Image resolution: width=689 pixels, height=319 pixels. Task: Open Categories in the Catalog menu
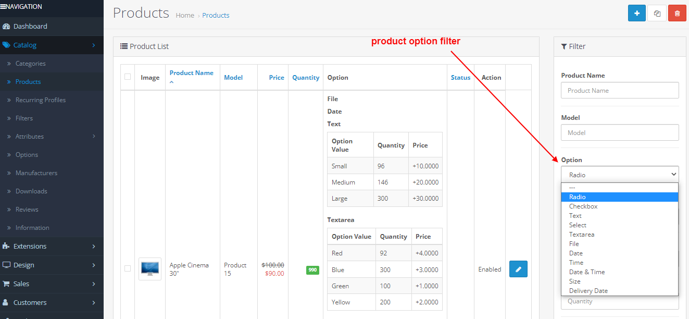pyautogui.click(x=30, y=64)
